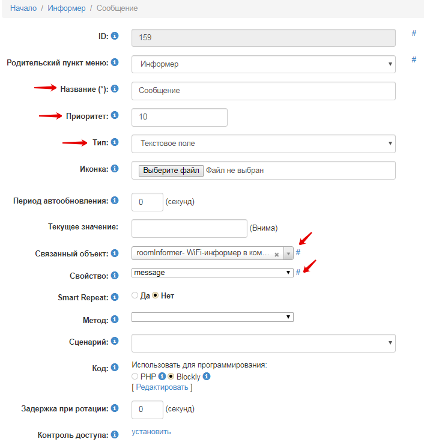Show the info tooltip for Иконка
Image resolution: width=424 pixels, height=442 pixels.
point(115,168)
